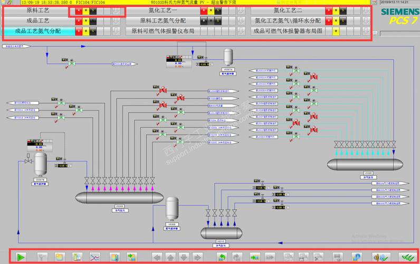Viewport: 420px width, 264px height.
Task: Open the 成品可燃气体报警器布局图 overview button
Action: pos(288,31)
